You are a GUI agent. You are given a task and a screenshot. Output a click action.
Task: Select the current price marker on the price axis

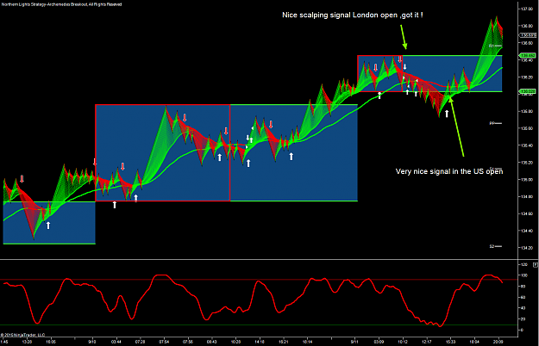coord(528,35)
